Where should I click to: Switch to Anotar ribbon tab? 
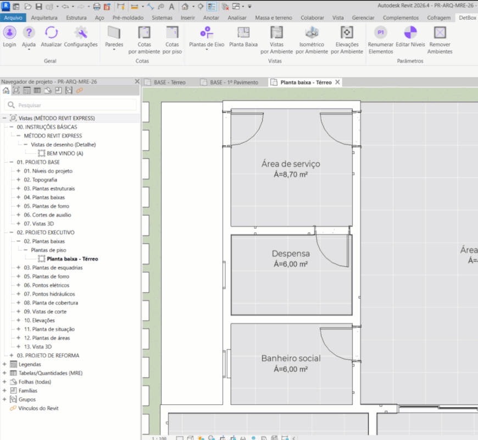click(x=211, y=18)
